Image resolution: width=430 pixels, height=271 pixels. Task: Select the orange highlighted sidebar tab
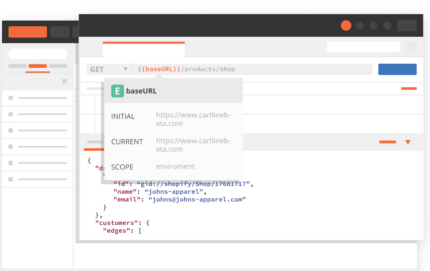coord(37,66)
